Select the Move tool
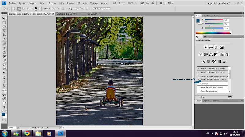This screenshot has height=137, width=245. point(4,18)
